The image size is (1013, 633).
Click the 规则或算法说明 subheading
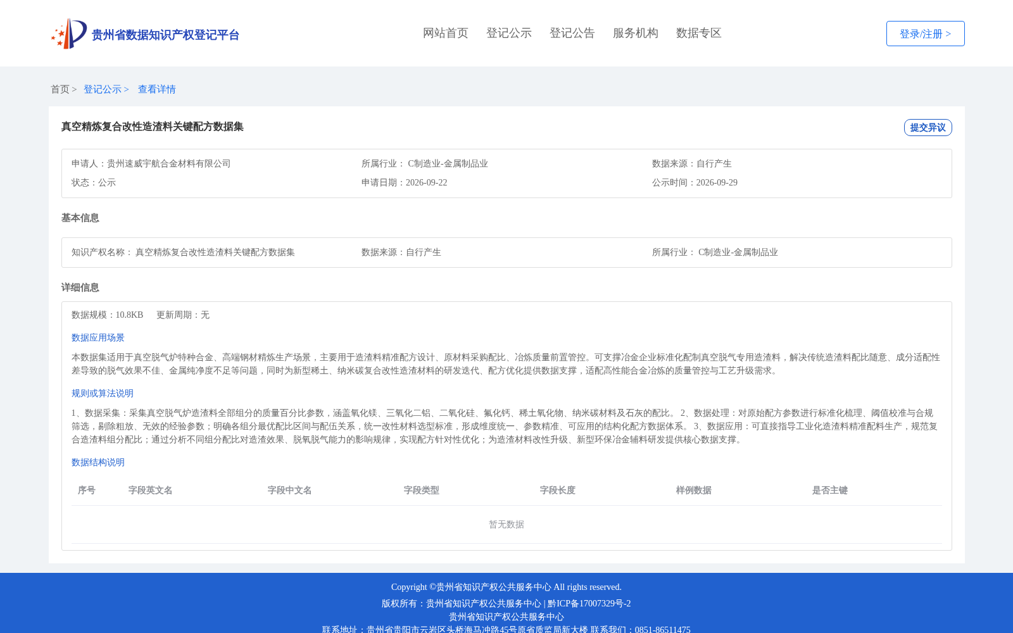pos(103,393)
